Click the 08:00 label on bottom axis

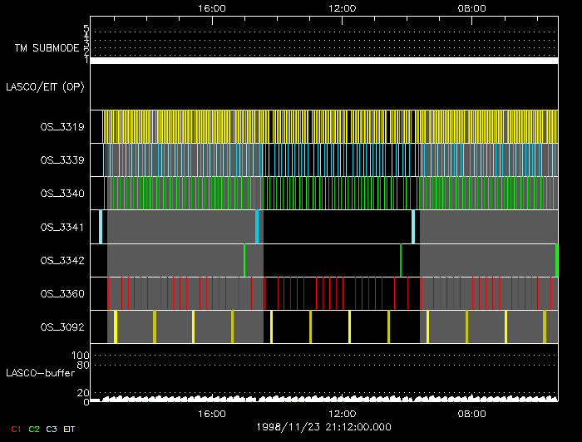tap(472, 414)
